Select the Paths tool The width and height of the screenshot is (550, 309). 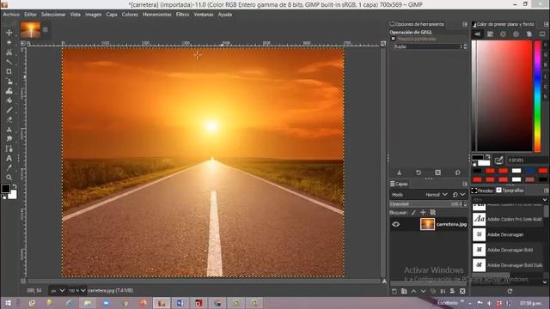coord(9,148)
